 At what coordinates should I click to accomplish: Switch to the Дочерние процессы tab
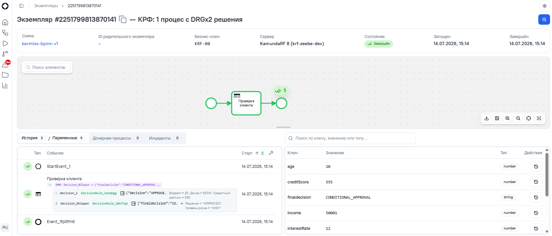coord(117,138)
